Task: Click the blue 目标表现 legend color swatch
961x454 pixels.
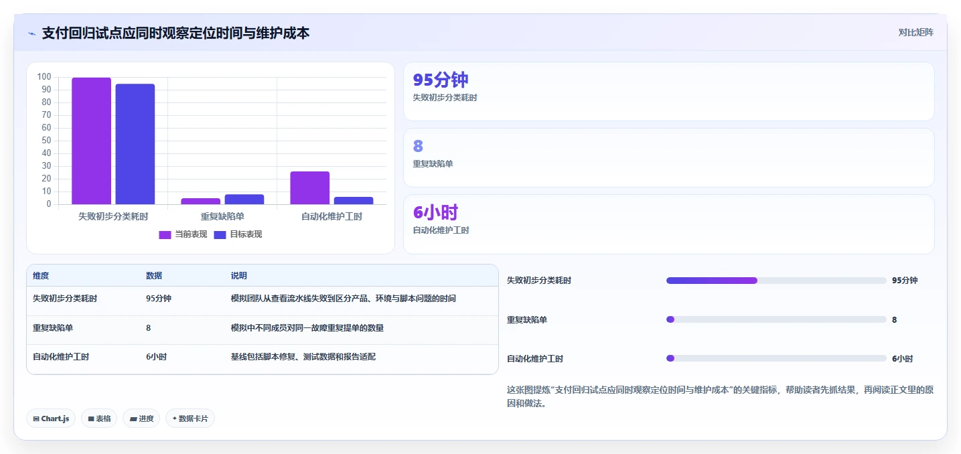Action: pyautogui.click(x=220, y=234)
